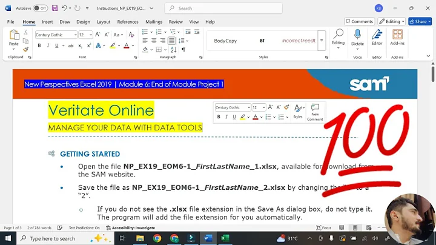The image size is (436, 245).
Task: Decrease font size in the ribbon
Action: (107, 35)
